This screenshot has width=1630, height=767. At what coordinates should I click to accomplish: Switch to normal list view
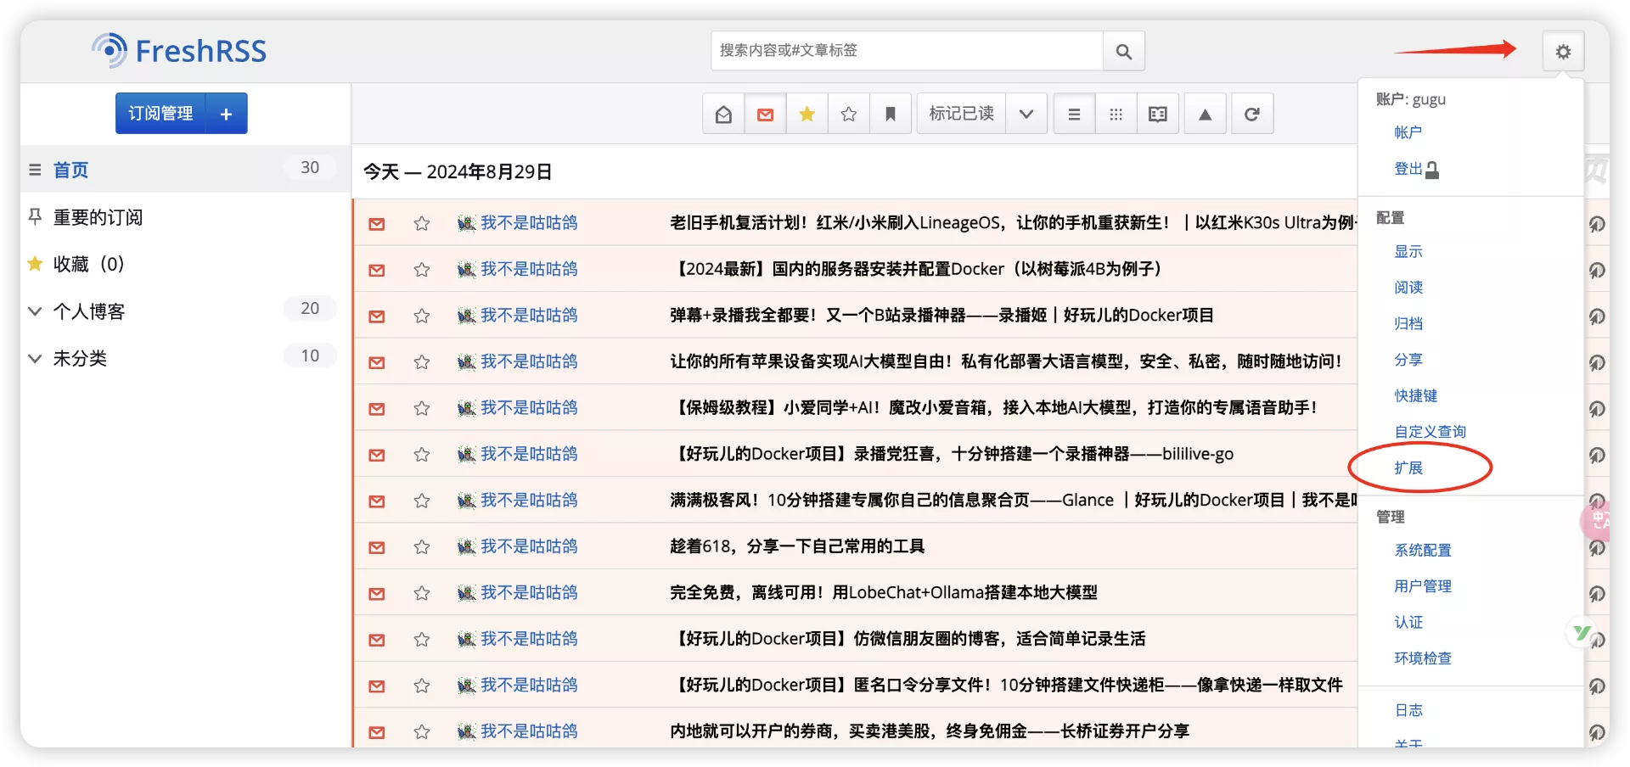tap(1074, 114)
